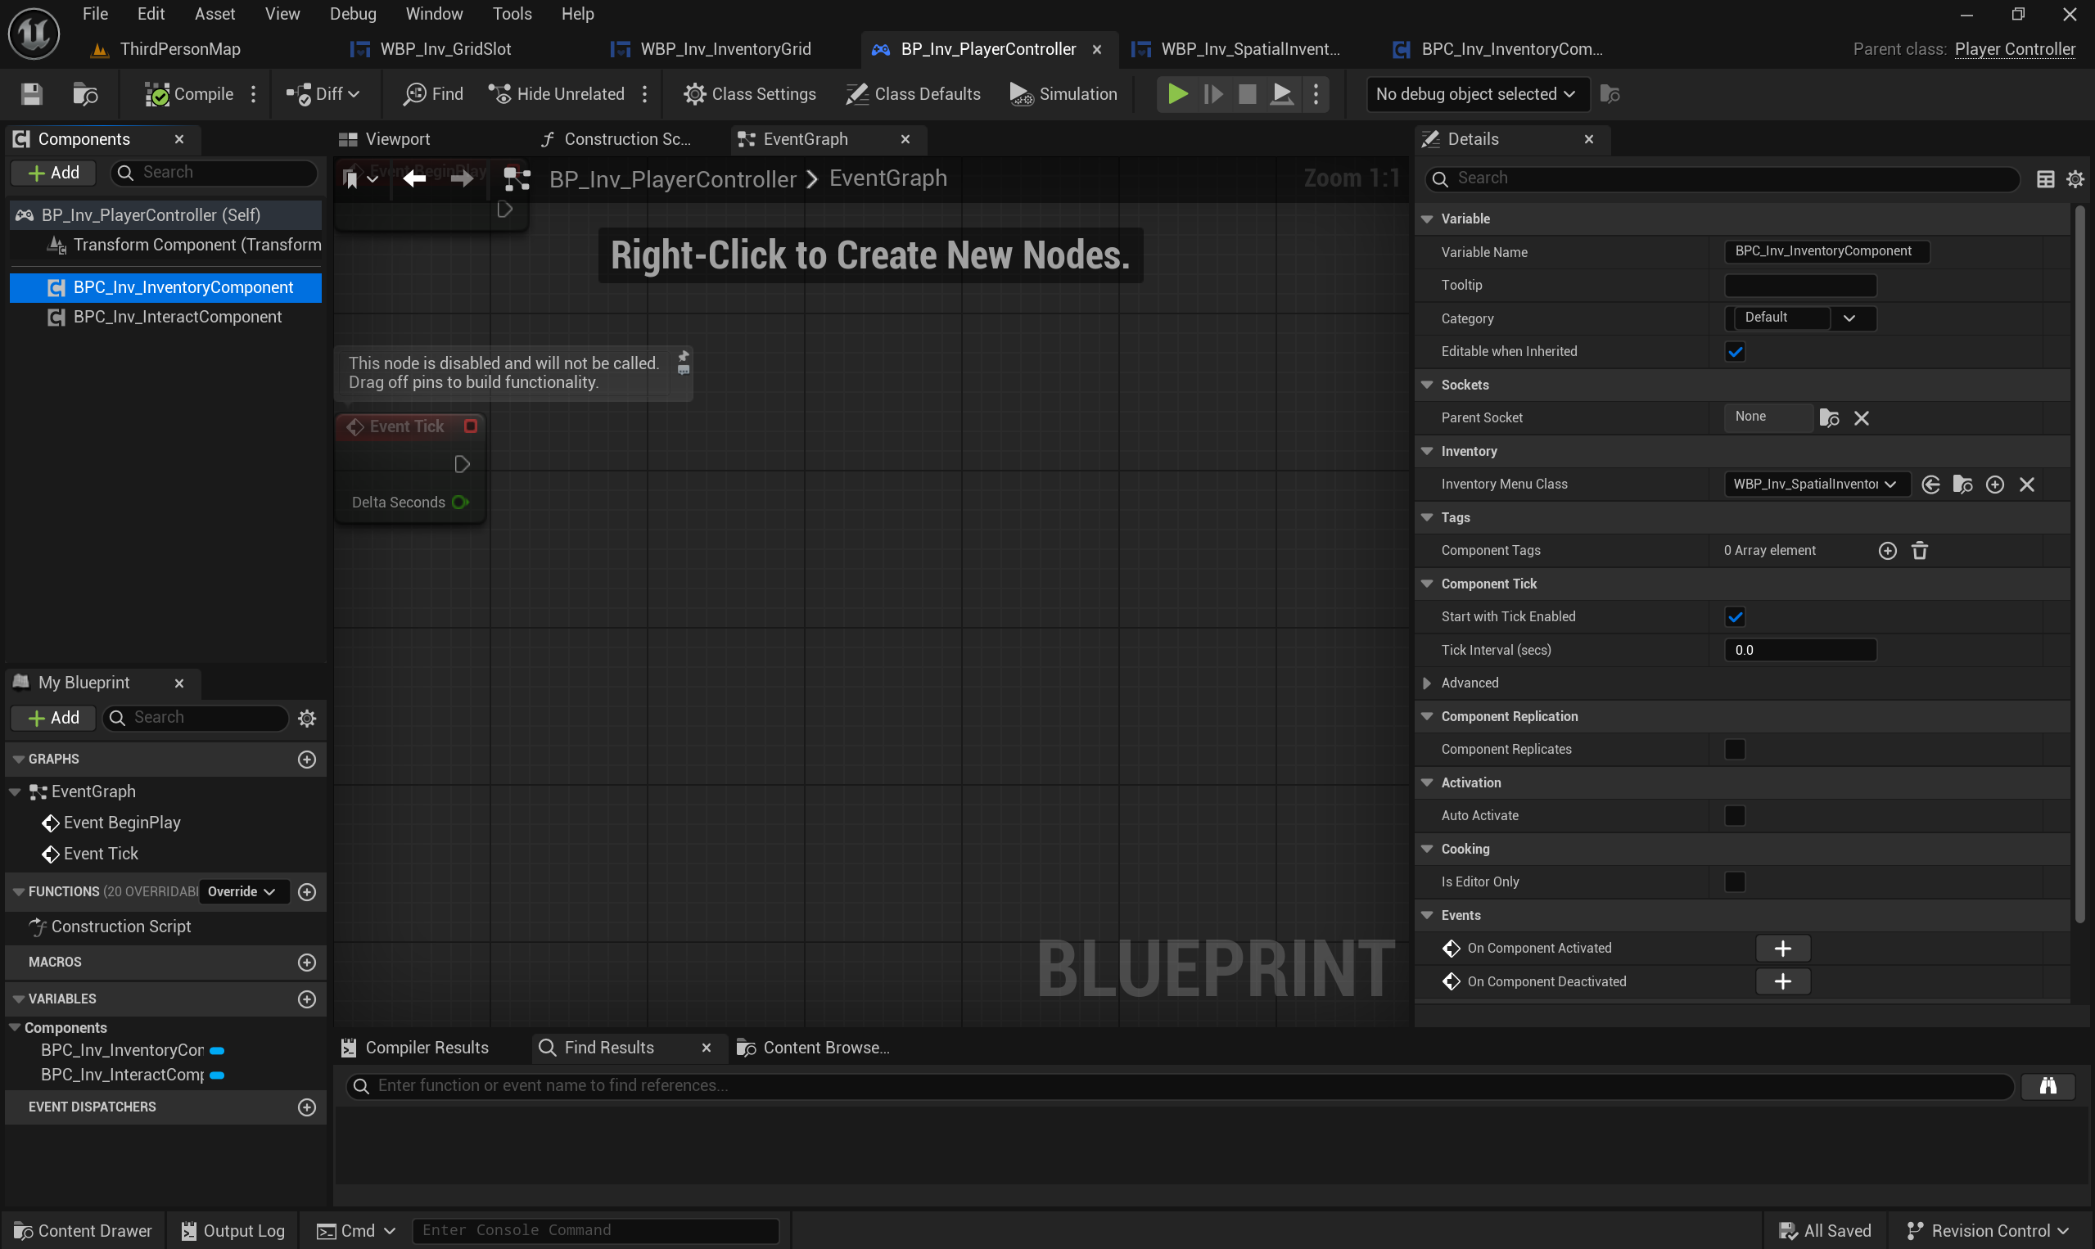Click the Save blueprint icon
2095x1249 pixels.
[x=31, y=94]
